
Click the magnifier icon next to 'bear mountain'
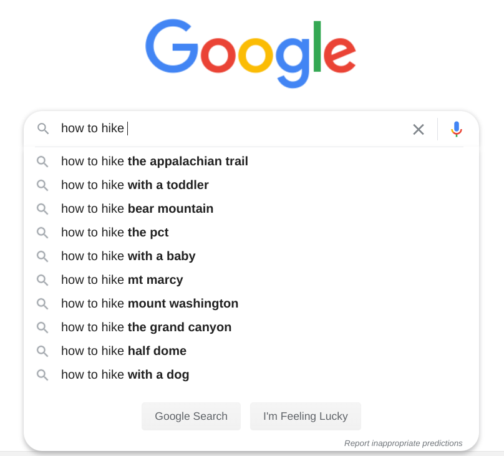42,209
